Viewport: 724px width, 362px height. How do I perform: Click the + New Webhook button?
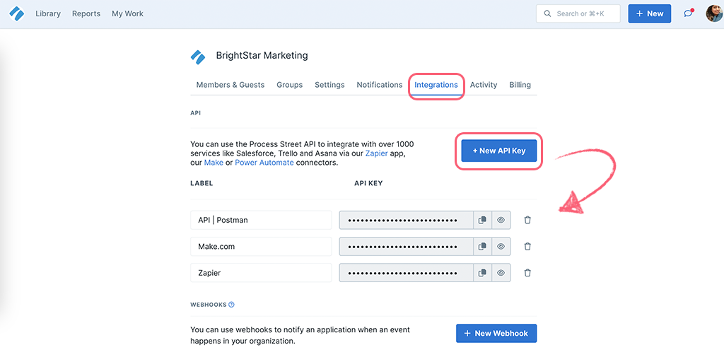(x=496, y=334)
